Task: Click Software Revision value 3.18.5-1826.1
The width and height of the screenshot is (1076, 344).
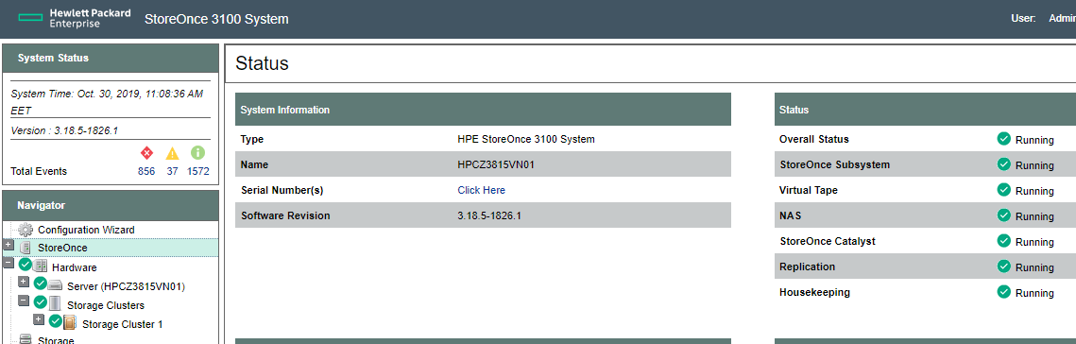Action: tap(489, 215)
